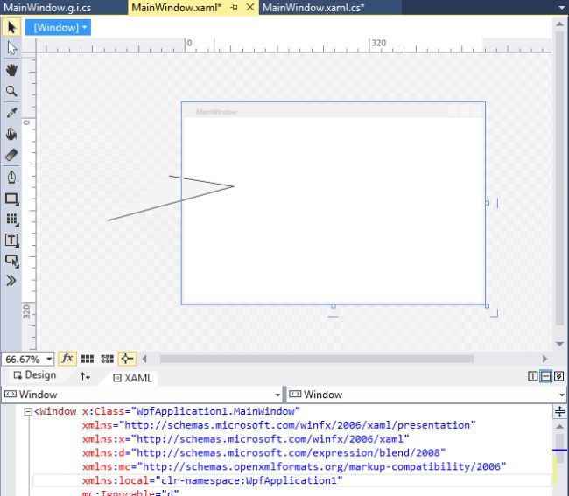Activate the Pan hand tool
The width and height of the screenshot is (569, 496).
pyautogui.click(x=11, y=70)
